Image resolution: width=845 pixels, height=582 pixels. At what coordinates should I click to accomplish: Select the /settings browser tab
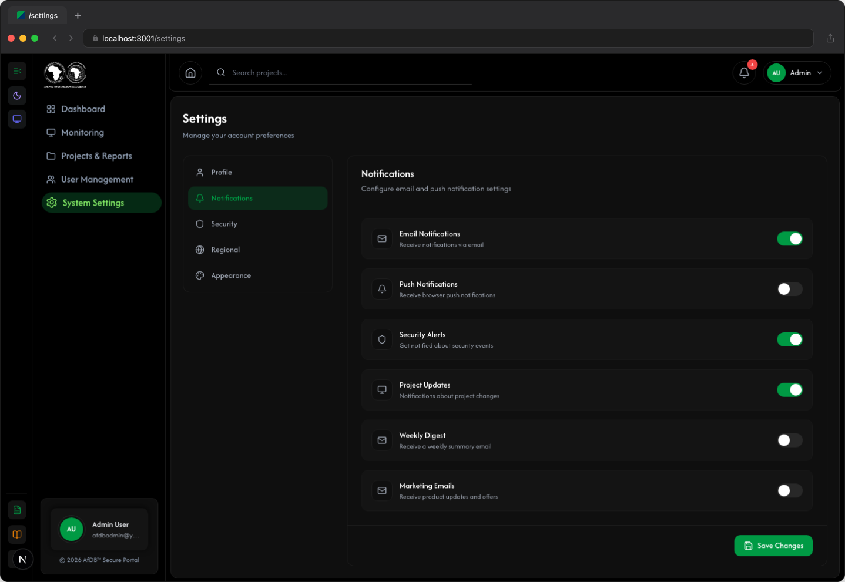[x=38, y=16]
